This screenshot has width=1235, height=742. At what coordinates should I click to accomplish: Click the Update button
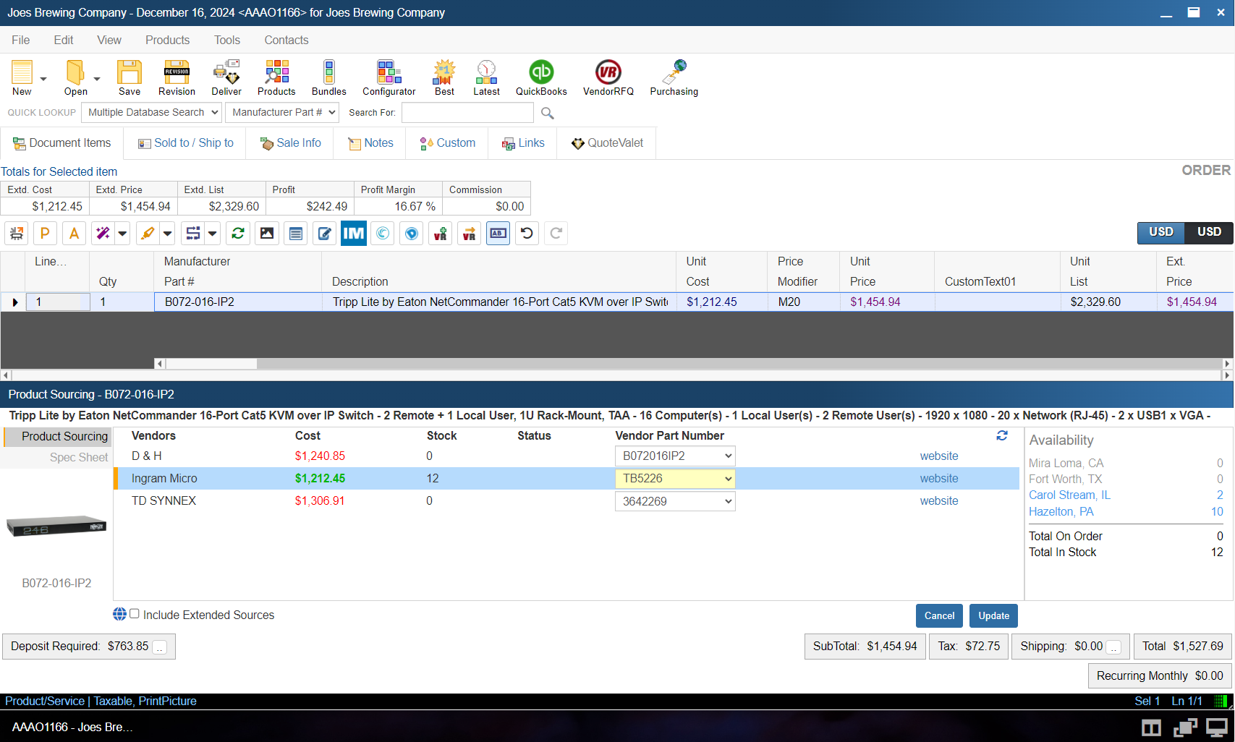pos(993,615)
